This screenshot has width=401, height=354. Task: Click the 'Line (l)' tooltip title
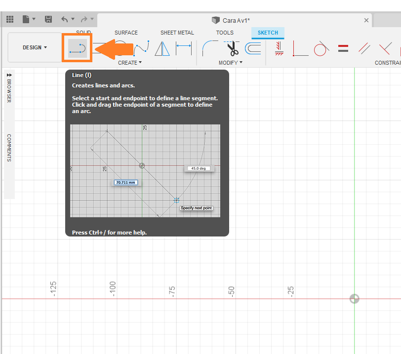[81, 75]
